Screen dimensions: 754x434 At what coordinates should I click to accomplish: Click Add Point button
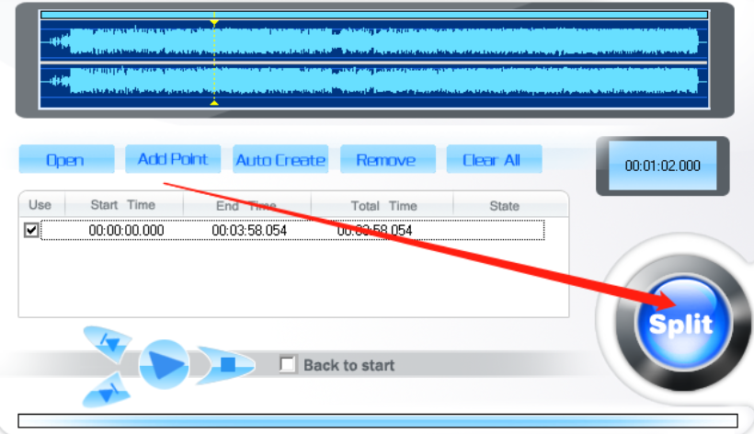tap(173, 158)
